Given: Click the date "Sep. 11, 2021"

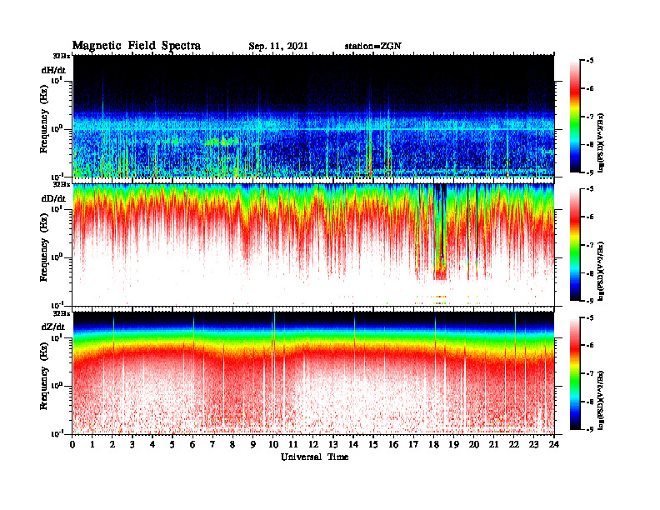Looking at the screenshot, I should 278,47.
